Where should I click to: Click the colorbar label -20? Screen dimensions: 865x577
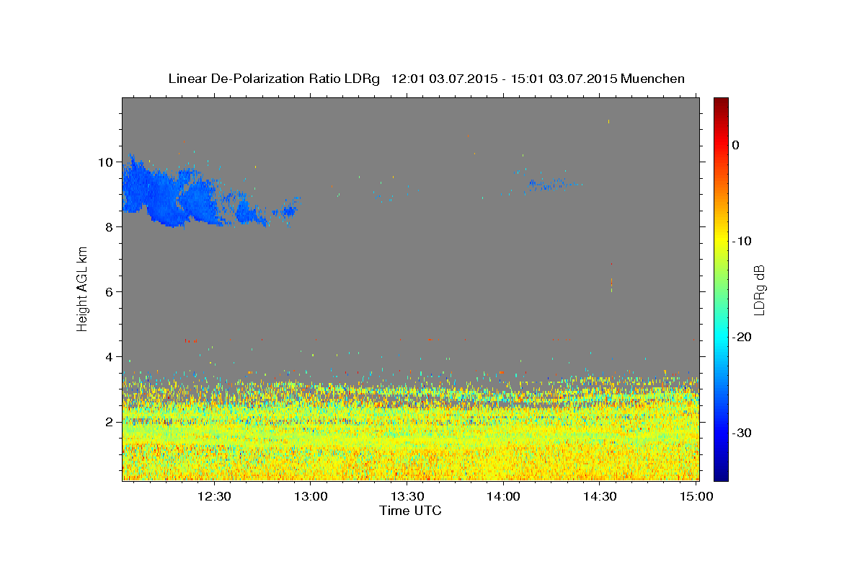(741, 337)
